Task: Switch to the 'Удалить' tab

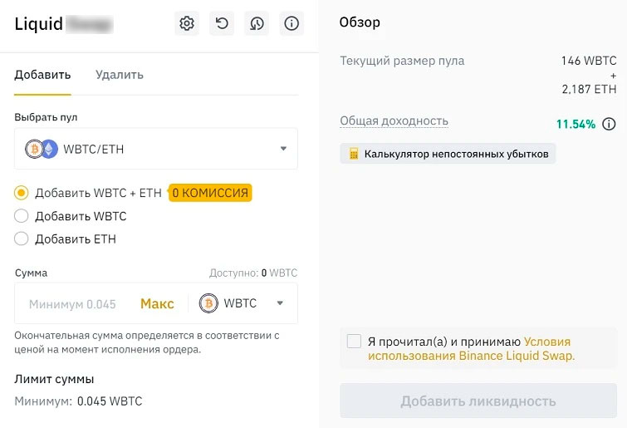Action: (119, 74)
